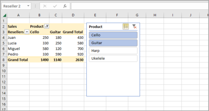Toggle the slicer Multi-Select icon

[x=126, y=26]
